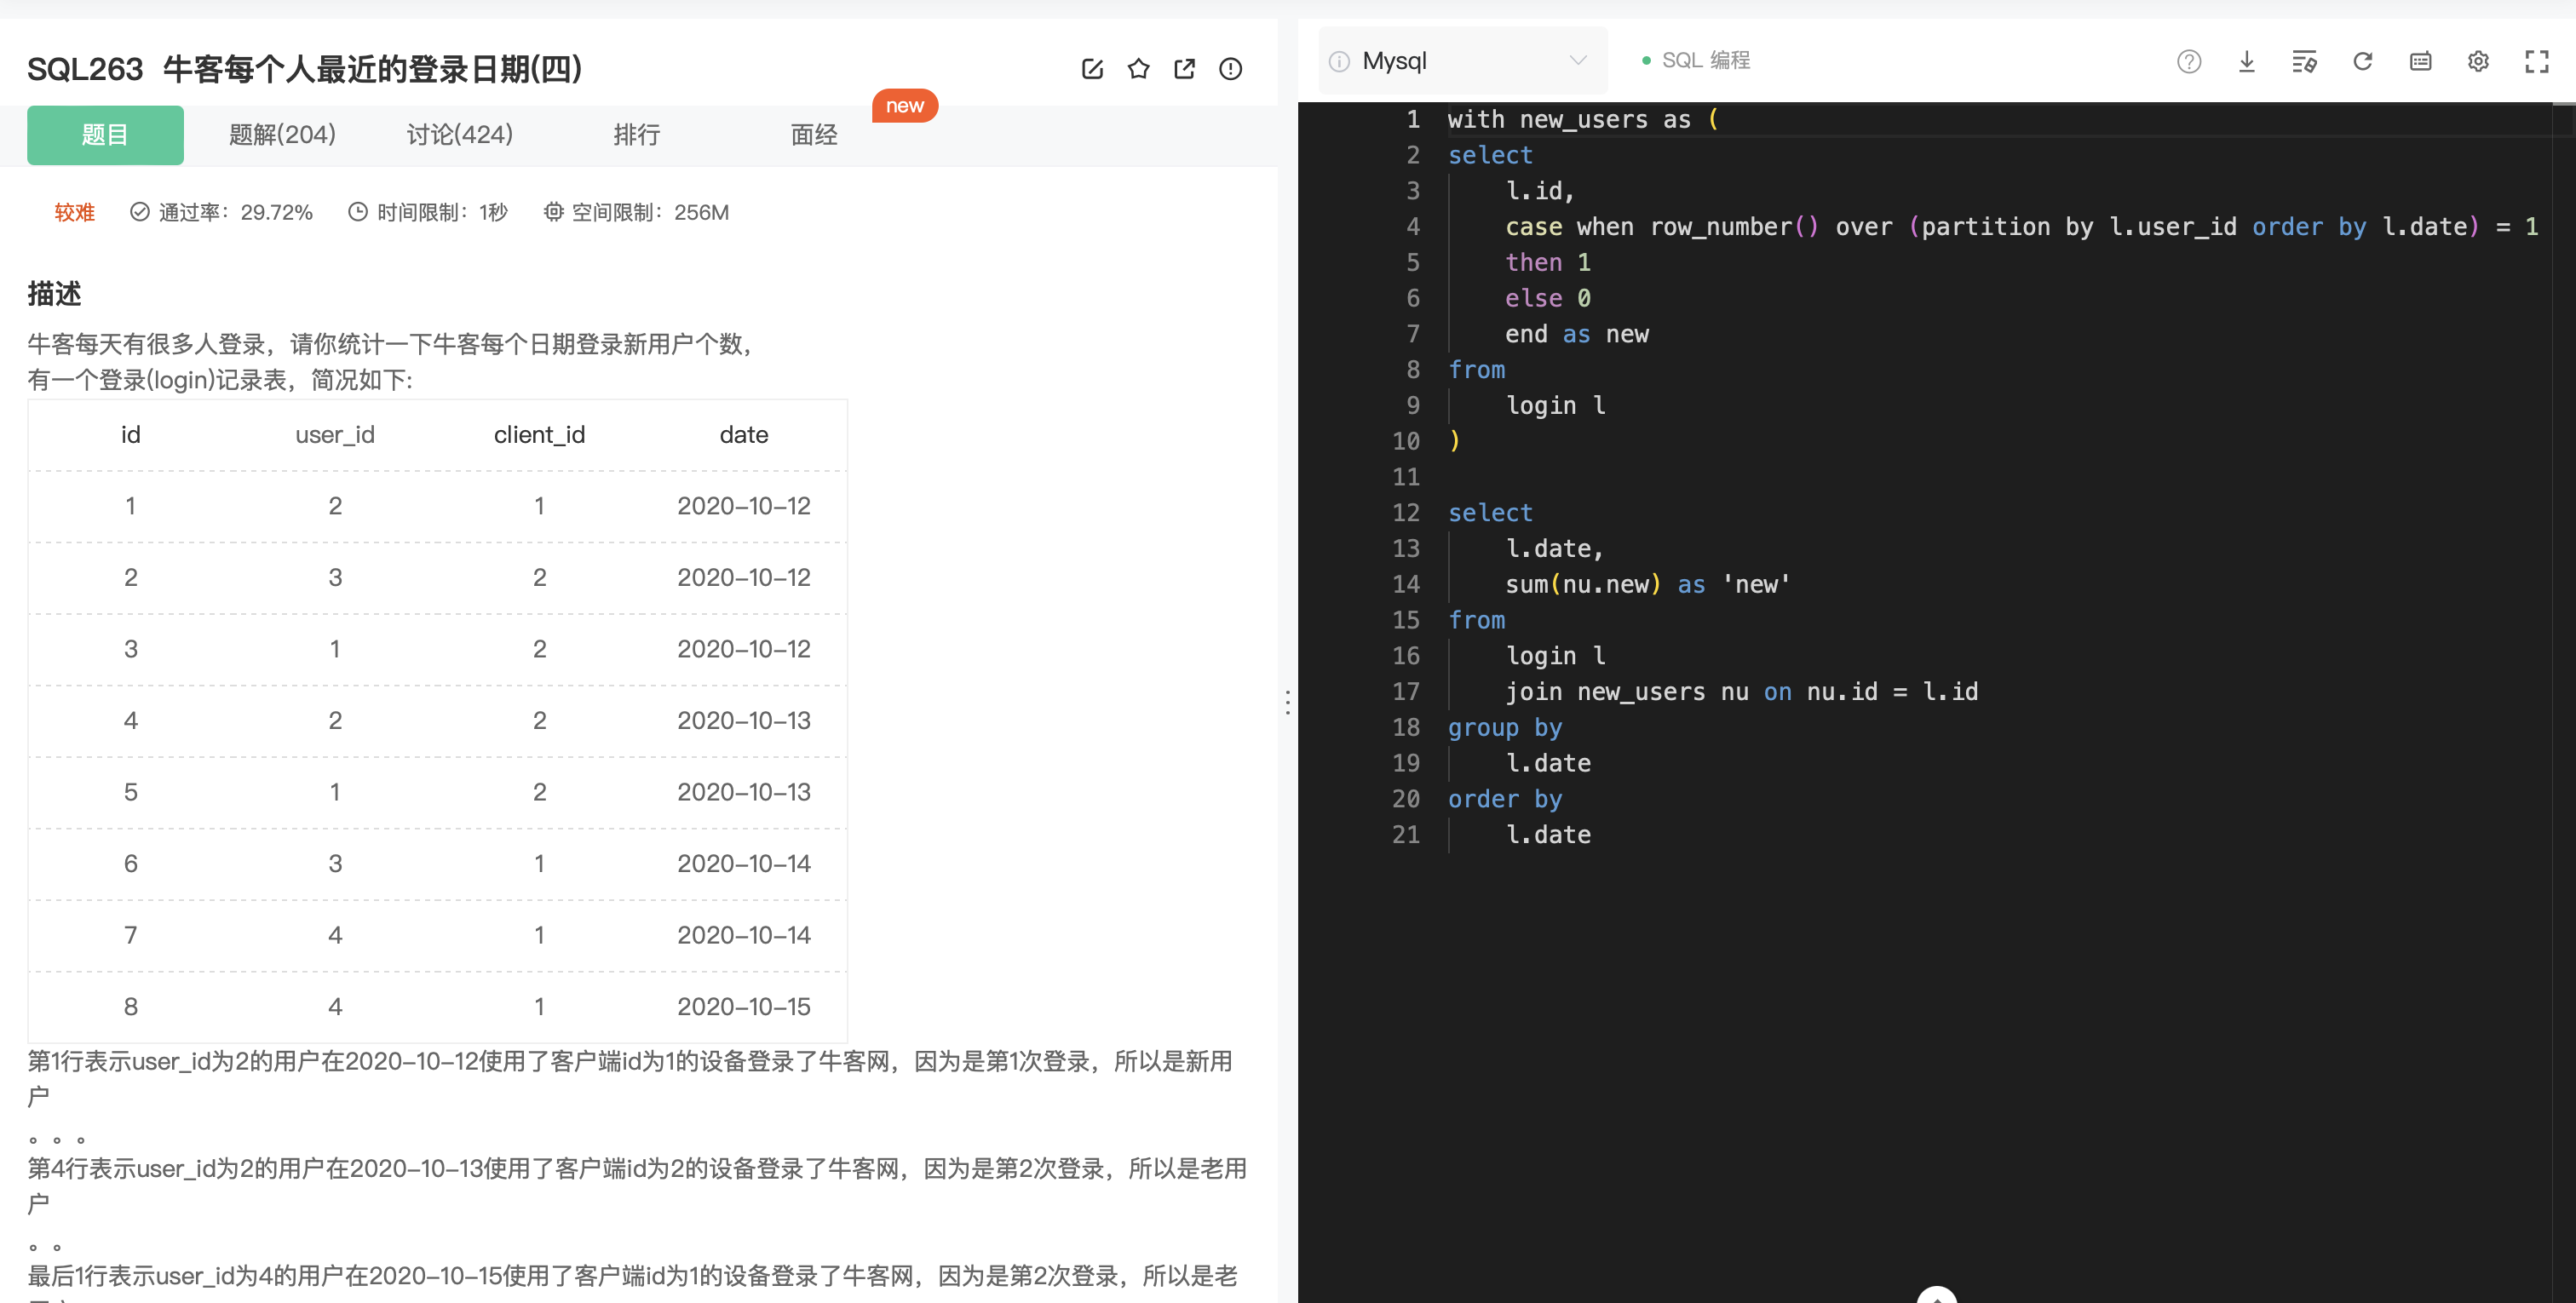The image size is (2576, 1303).
Task: Click the report issue exclamation icon
Action: tap(1230, 69)
